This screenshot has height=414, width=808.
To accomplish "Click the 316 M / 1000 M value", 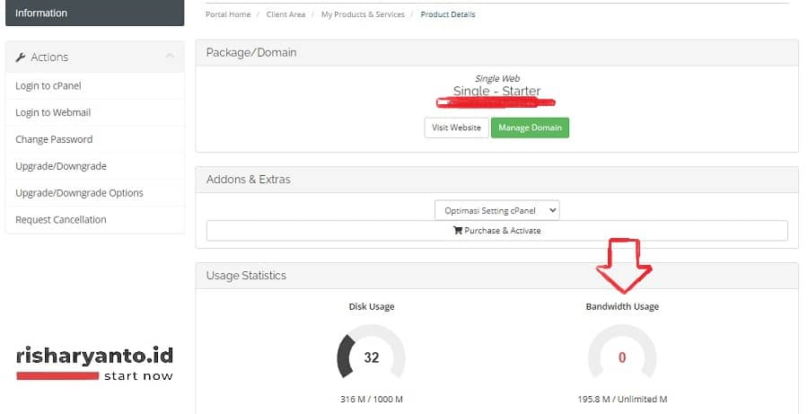I will click(371, 399).
